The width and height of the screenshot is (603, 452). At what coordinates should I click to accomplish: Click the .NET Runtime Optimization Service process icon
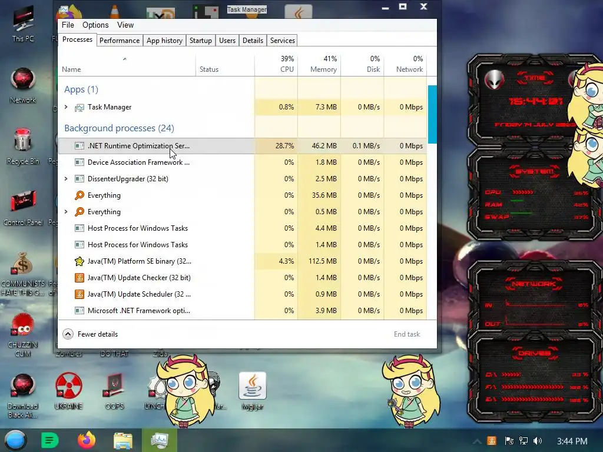(x=79, y=146)
